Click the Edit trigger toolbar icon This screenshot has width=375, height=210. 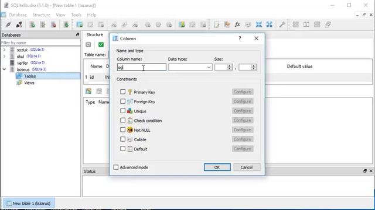pos(158,24)
